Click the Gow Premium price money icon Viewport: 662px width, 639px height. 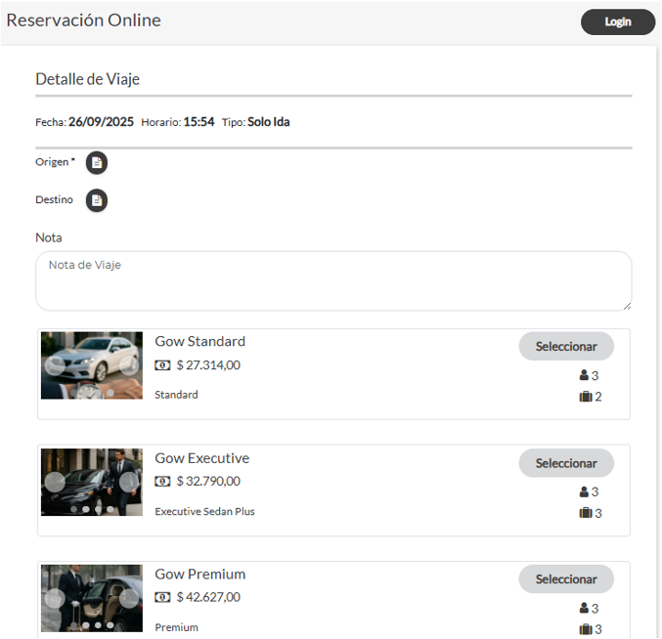click(162, 597)
